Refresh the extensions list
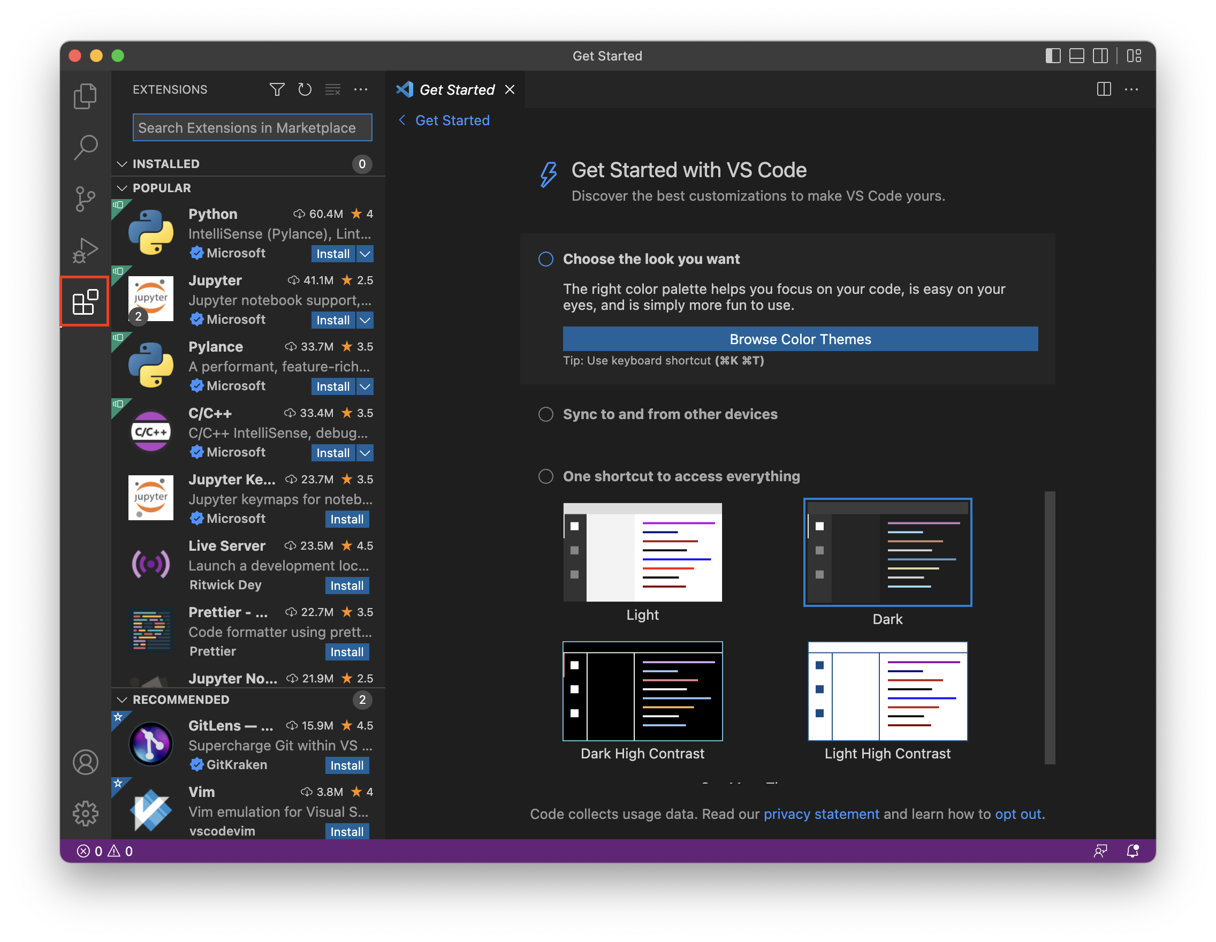Screen dimensions: 1216x942 (x=305, y=89)
